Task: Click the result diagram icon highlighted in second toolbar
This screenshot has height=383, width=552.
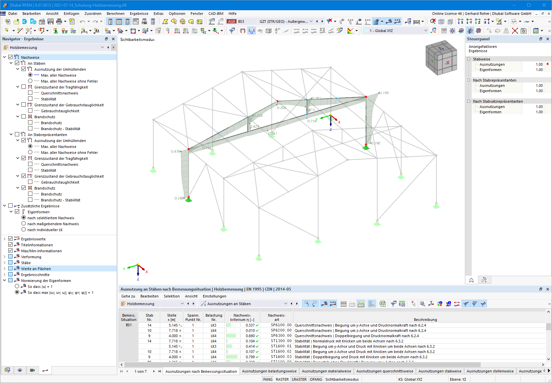Action: tap(252, 31)
